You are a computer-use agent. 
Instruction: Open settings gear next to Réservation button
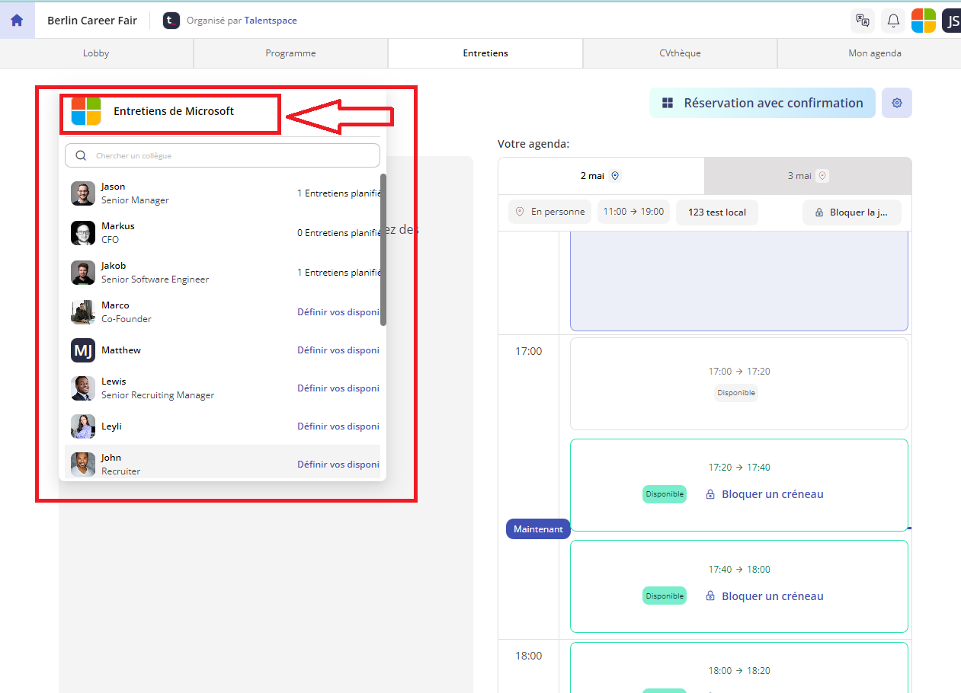click(897, 103)
